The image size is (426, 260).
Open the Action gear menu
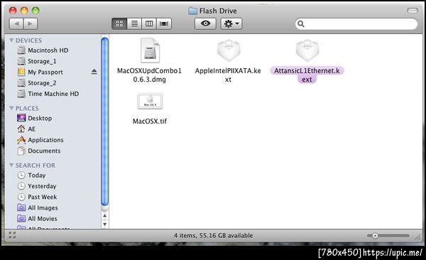231,24
